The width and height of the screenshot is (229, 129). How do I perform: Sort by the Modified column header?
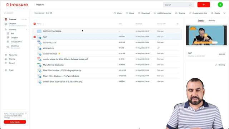click(x=139, y=24)
